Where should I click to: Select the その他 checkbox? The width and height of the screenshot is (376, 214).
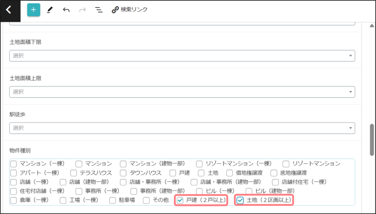coord(147,200)
